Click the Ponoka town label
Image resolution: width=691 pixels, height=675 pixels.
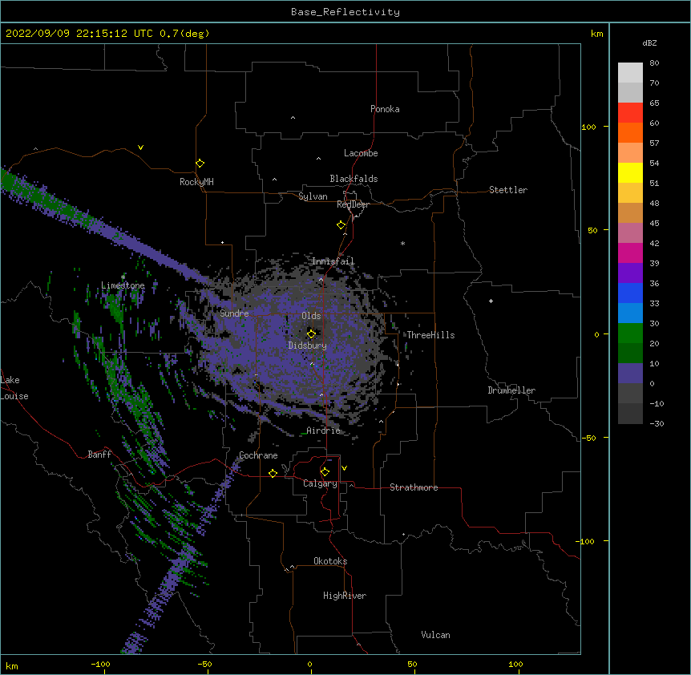(x=385, y=109)
